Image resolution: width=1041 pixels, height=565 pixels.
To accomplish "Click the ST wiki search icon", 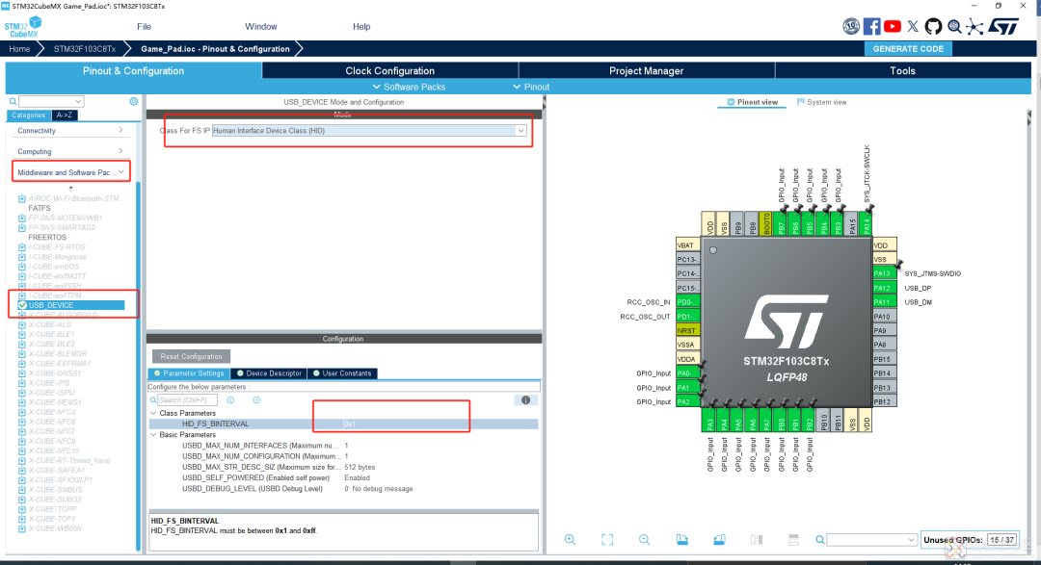I will [x=954, y=27].
